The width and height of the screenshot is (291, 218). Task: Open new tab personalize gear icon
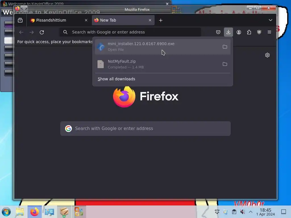click(x=267, y=55)
